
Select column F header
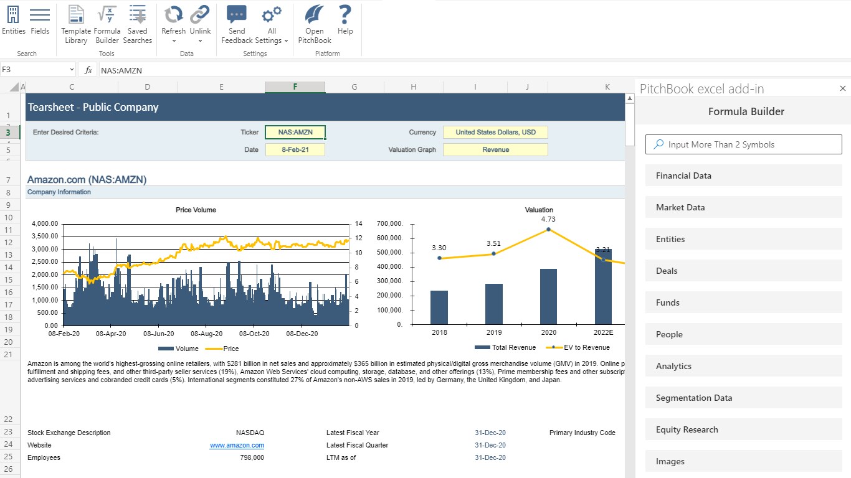tap(295, 87)
